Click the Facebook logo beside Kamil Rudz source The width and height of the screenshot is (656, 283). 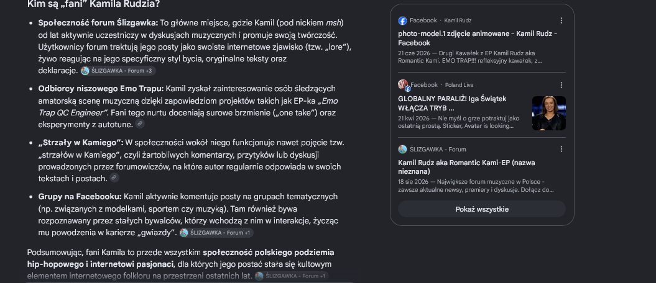coord(402,20)
